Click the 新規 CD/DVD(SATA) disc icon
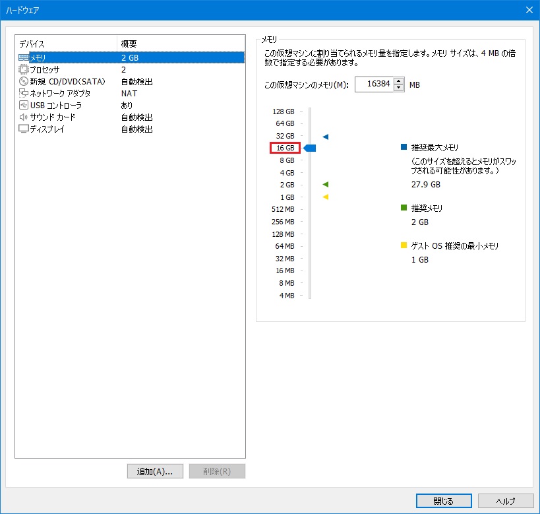This screenshot has width=540, height=514. pyautogui.click(x=24, y=81)
